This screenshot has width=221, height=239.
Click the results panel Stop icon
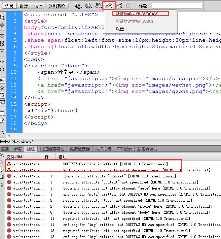coord(2,162)
